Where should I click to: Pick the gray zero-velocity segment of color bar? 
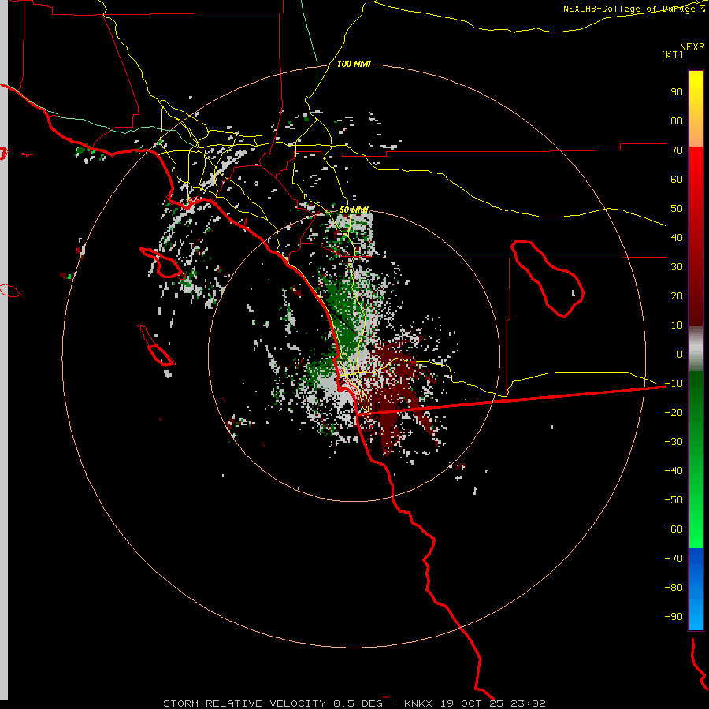point(696,349)
